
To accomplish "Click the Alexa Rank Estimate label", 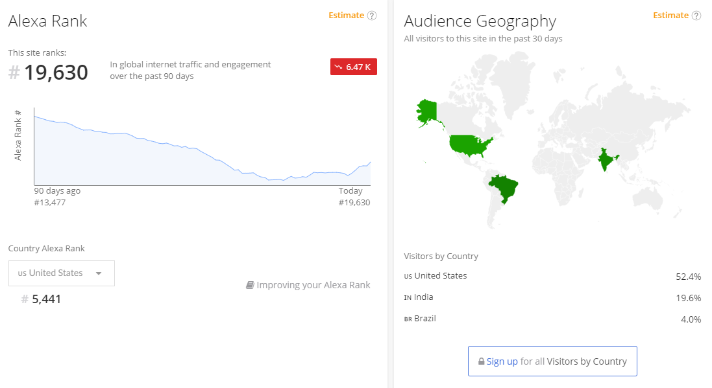I will tap(347, 16).
